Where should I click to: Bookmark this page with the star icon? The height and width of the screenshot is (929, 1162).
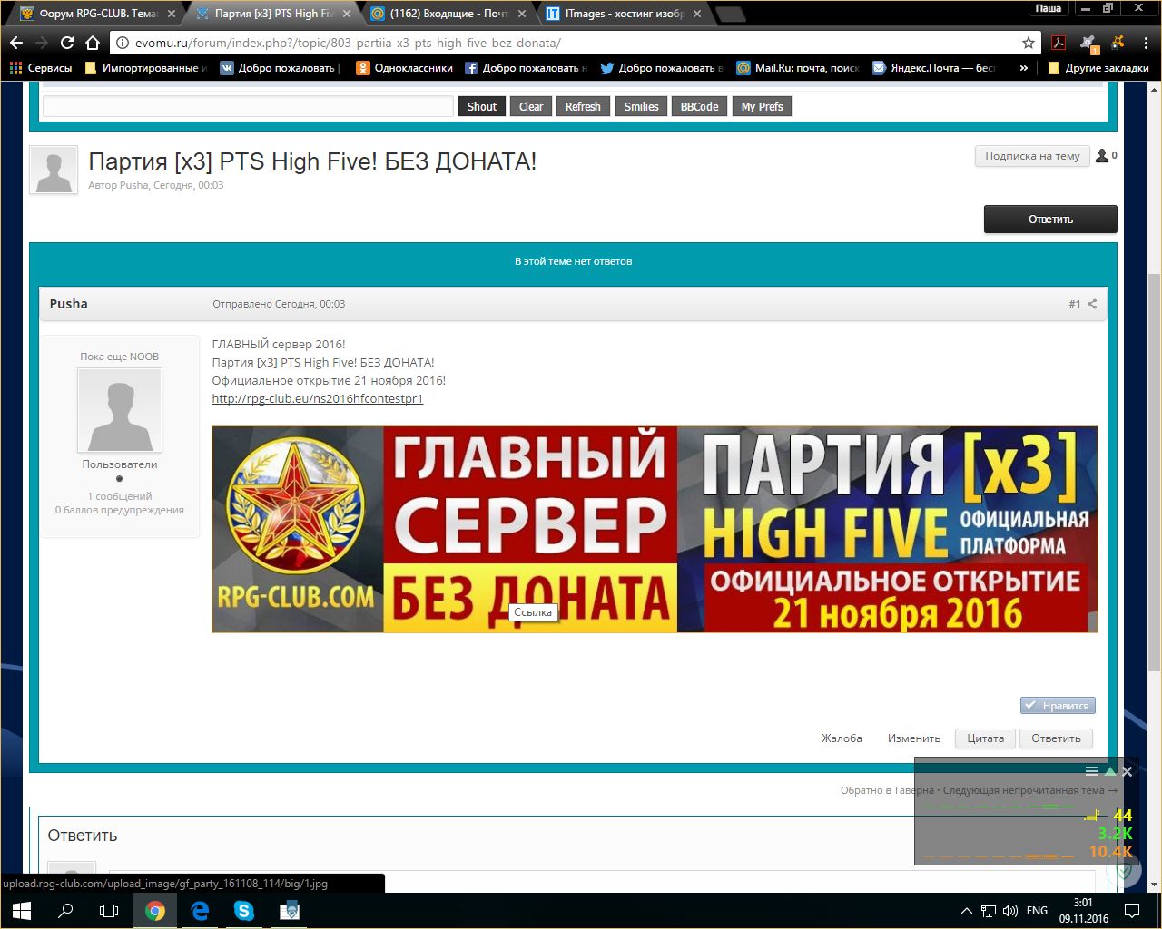tap(1029, 43)
